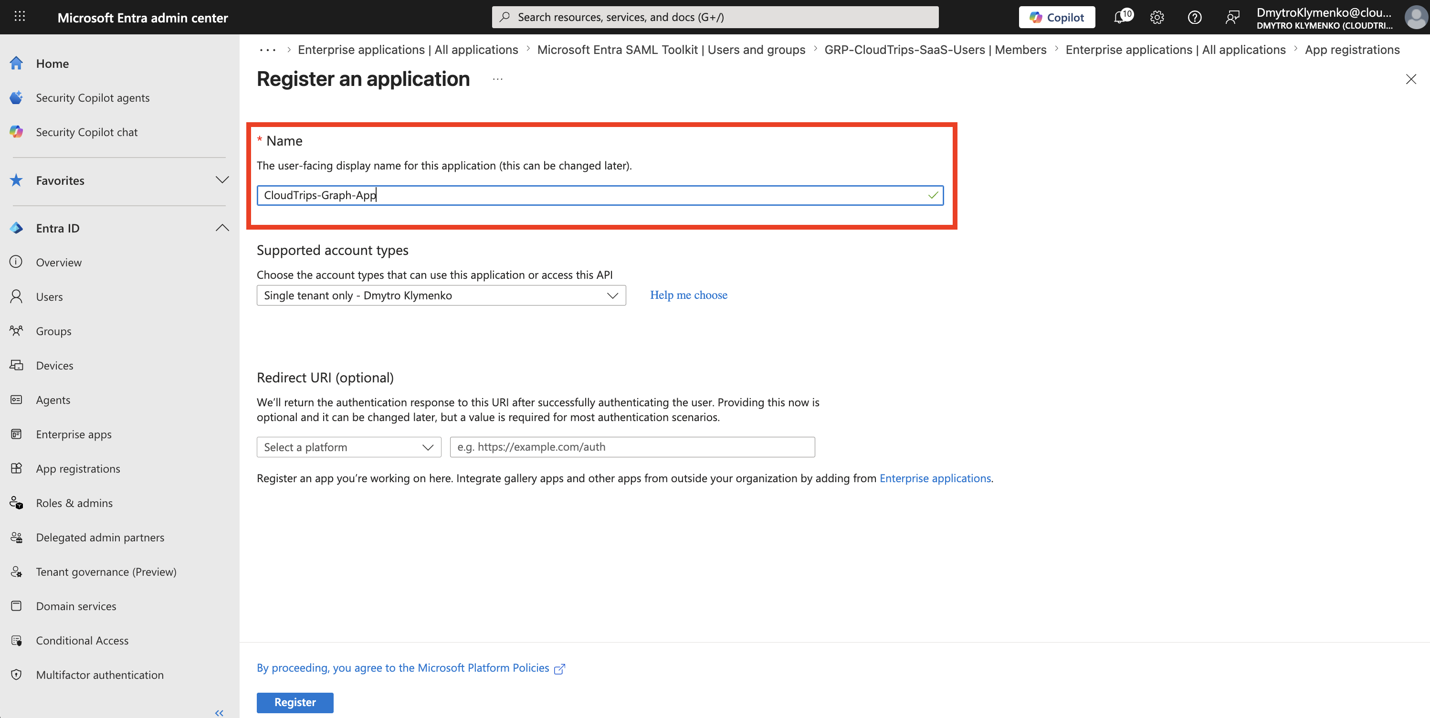Click the Microsoft Entra admin center title
Viewport: 1430px width, 718px height.
pyautogui.click(x=143, y=18)
